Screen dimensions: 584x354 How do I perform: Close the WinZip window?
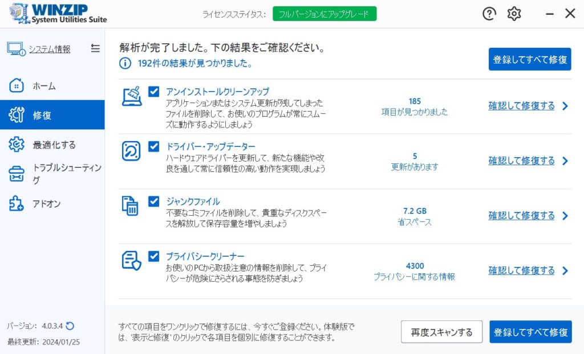pyautogui.click(x=570, y=14)
